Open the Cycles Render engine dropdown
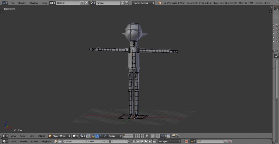The image size is (279, 144). click(x=143, y=3)
